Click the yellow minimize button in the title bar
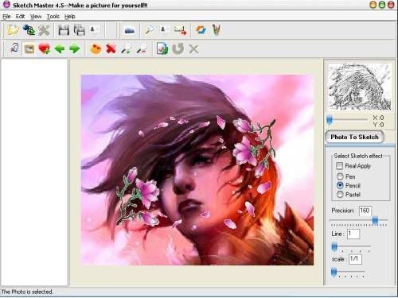The width and height of the screenshot is (398, 298). (x=373, y=5)
